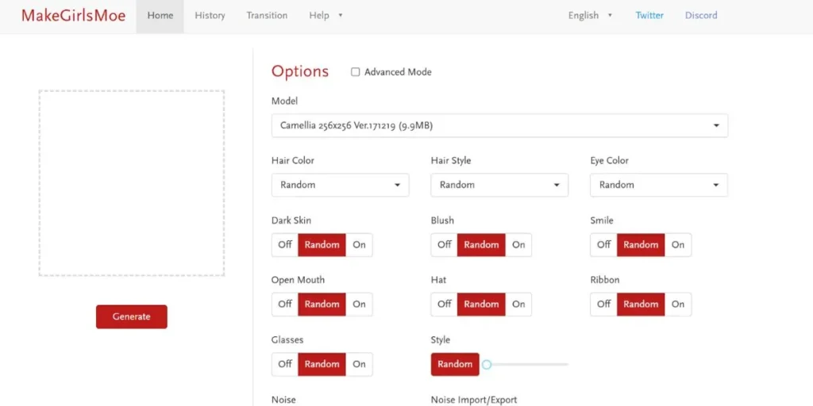
Task: Turn Blush On
Action: coord(518,245)
